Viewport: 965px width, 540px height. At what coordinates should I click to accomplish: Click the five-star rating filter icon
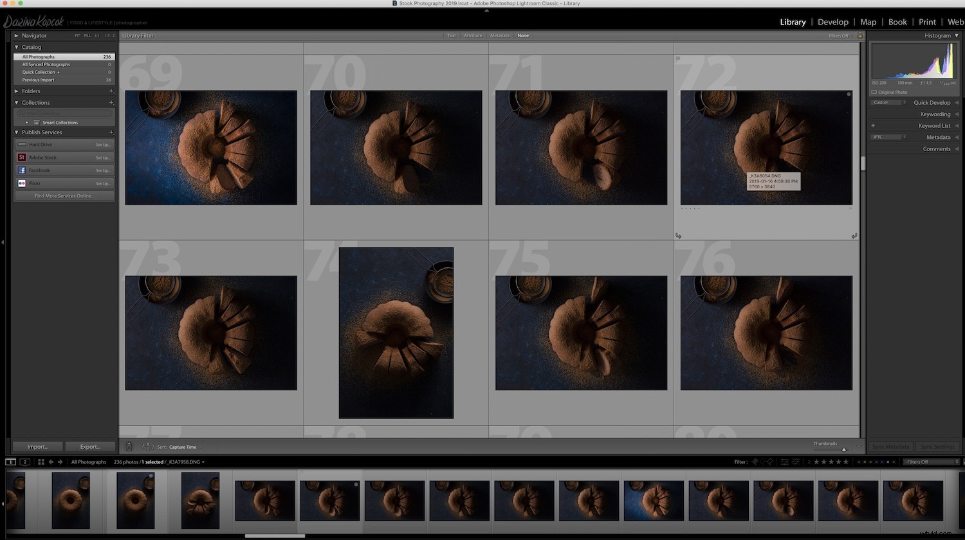point(847,462)
